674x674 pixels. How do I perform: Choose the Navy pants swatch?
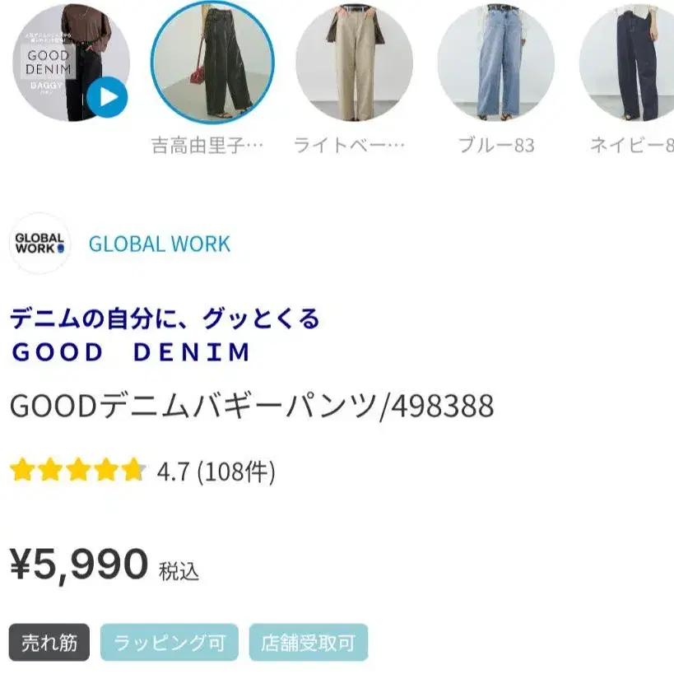627,63
